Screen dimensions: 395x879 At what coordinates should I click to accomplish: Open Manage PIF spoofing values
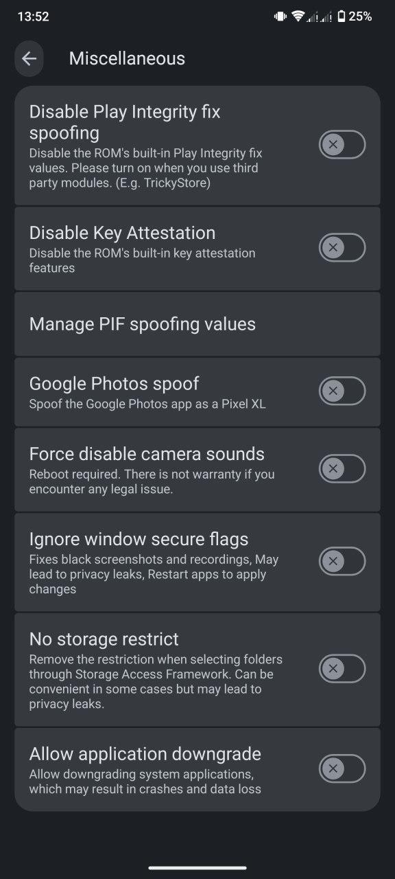(x=197, y=324)
